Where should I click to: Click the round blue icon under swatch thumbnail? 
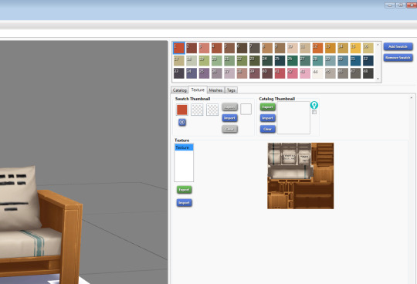[x=182, y=122]
